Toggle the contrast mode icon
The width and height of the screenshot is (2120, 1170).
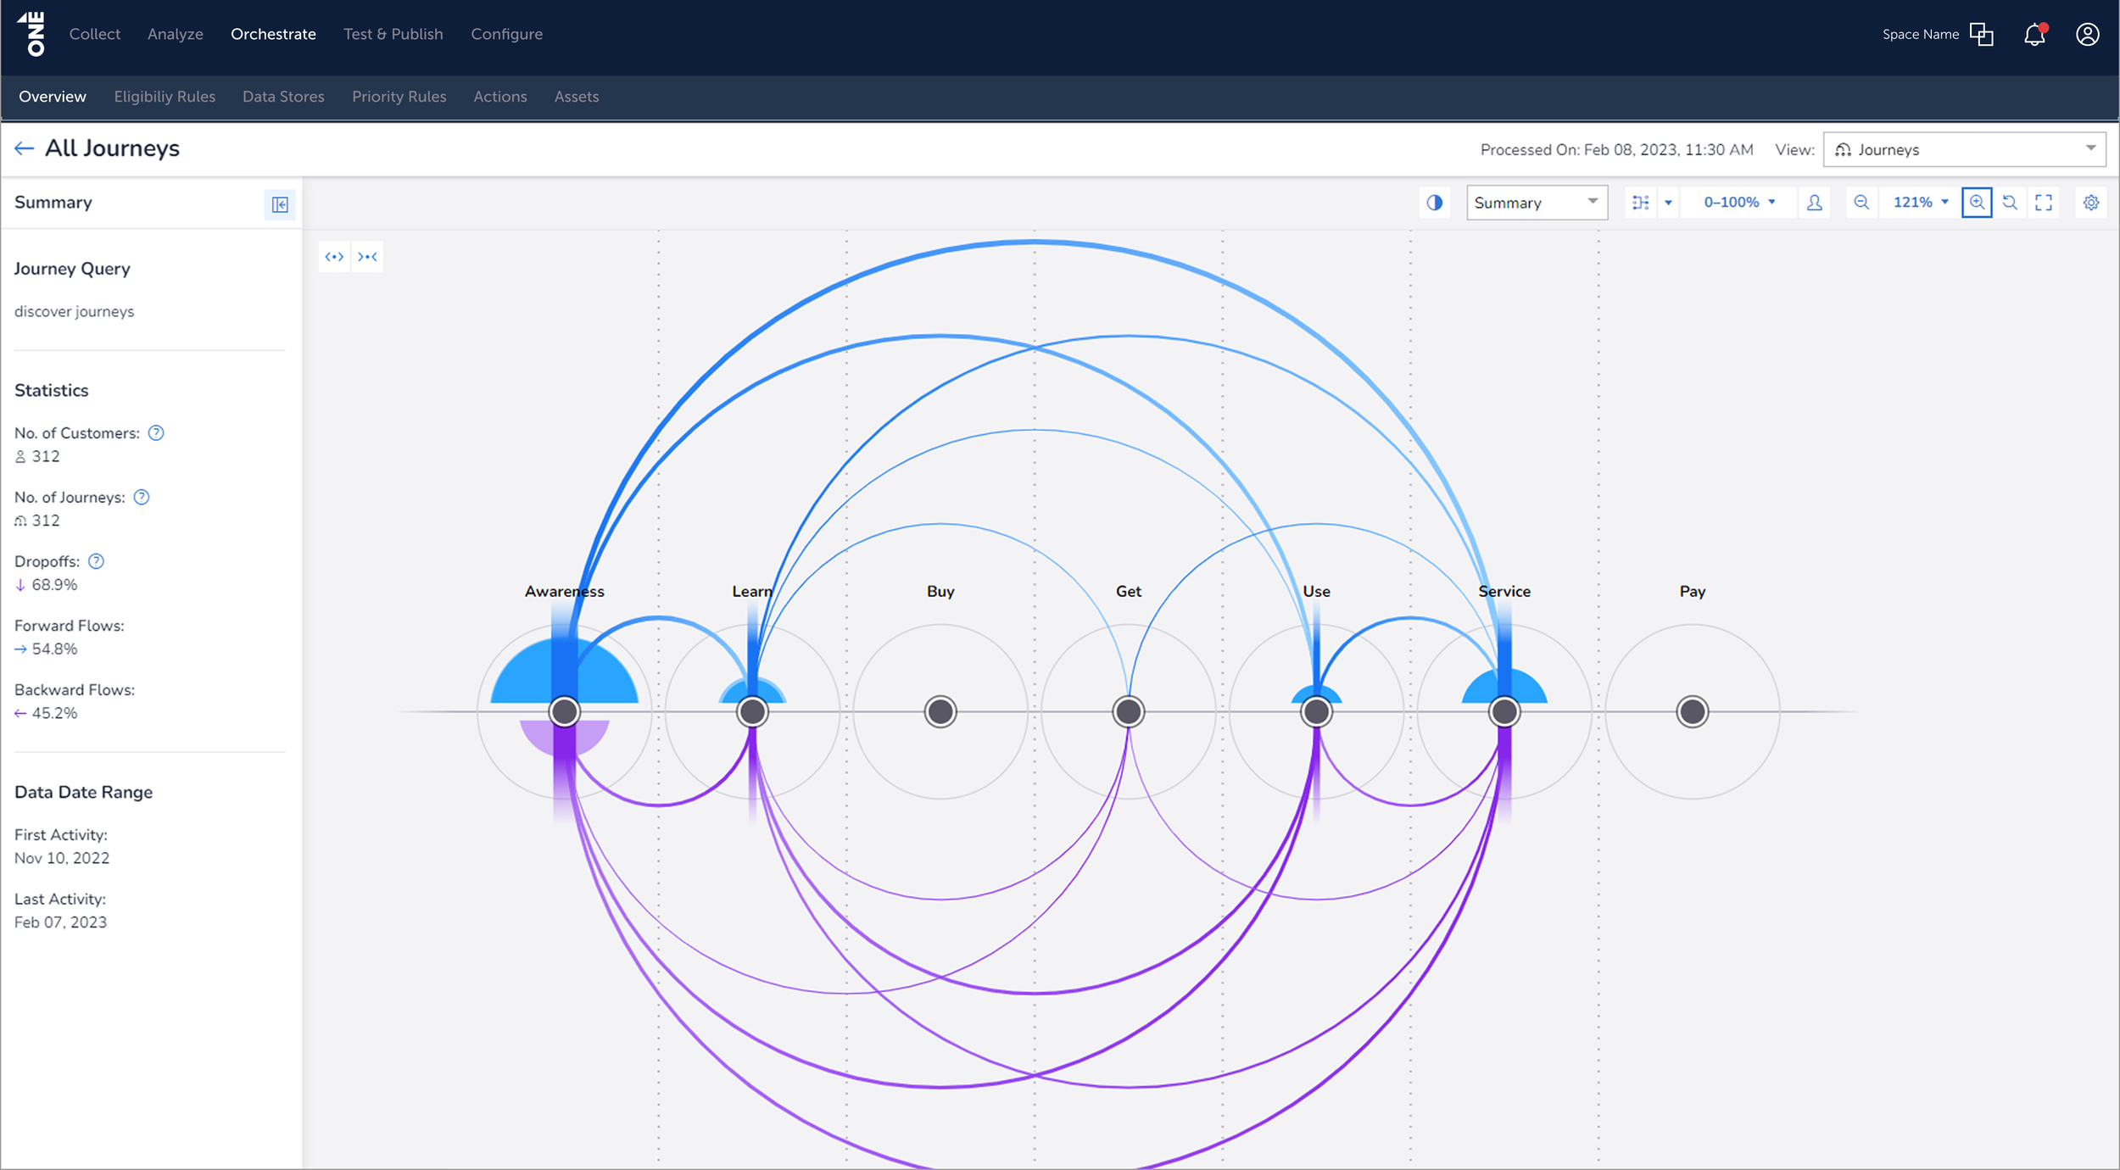[x=1434, y=203]
